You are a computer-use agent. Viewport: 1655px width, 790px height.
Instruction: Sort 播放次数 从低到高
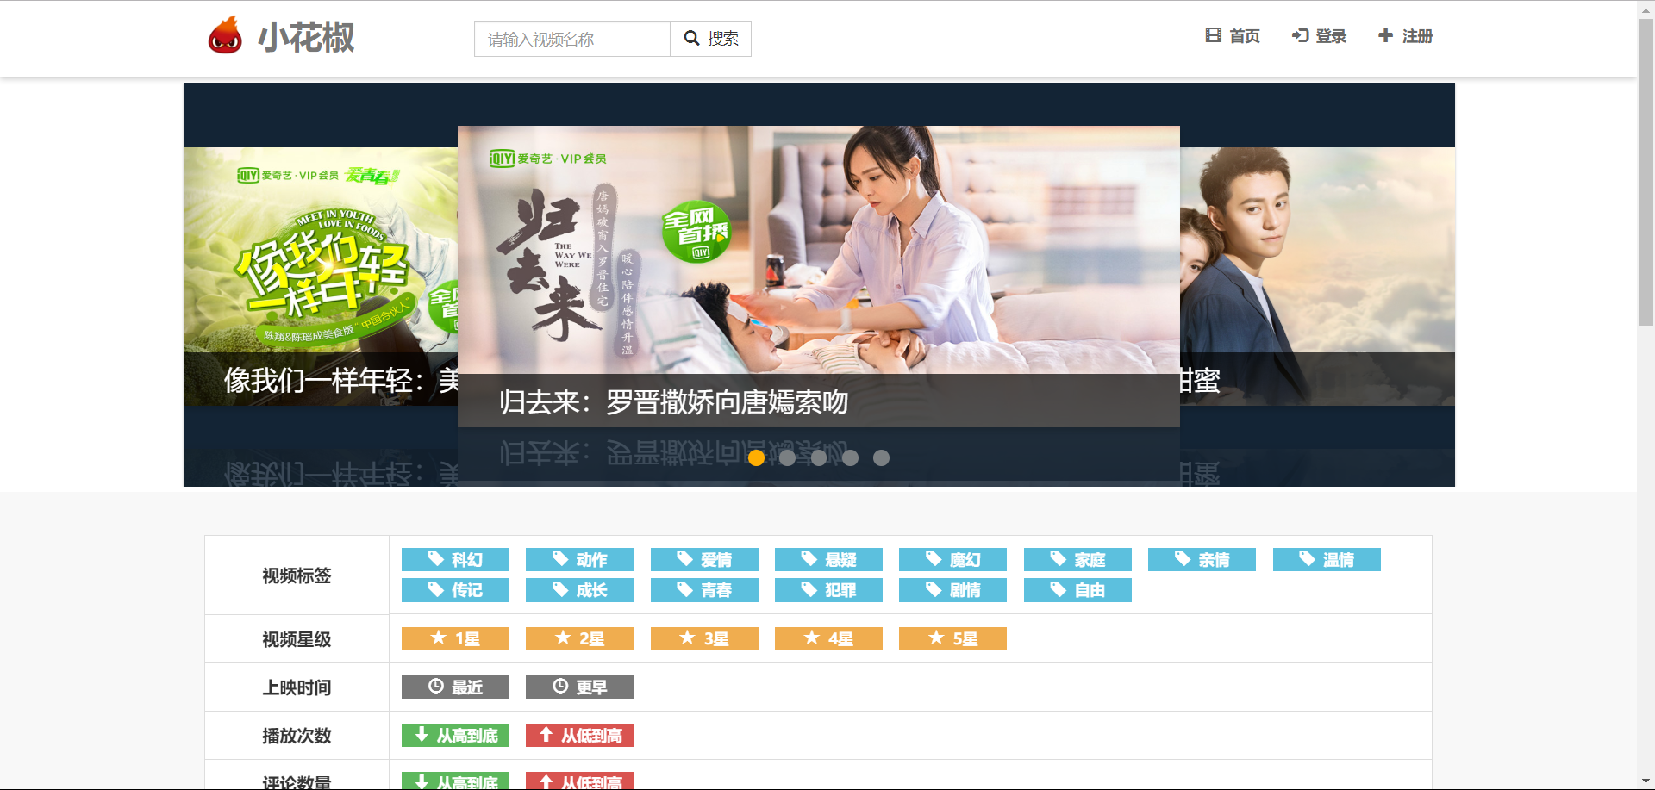(579, 735)
